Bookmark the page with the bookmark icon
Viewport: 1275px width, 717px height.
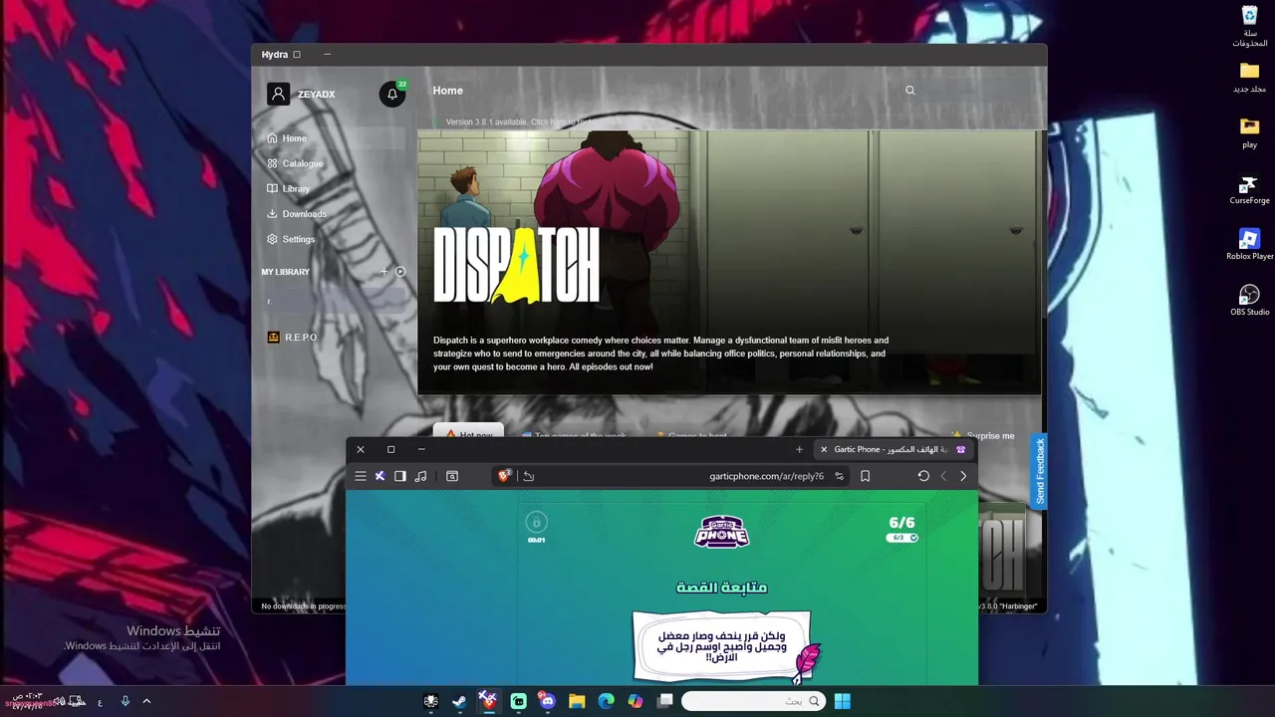(865, 476)
